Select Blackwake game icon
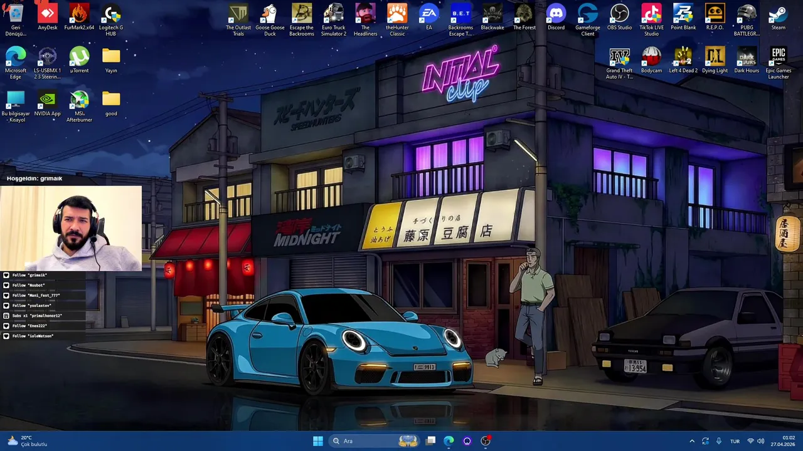This screenshot has height=451, width=803. click(x=492, y=18)
